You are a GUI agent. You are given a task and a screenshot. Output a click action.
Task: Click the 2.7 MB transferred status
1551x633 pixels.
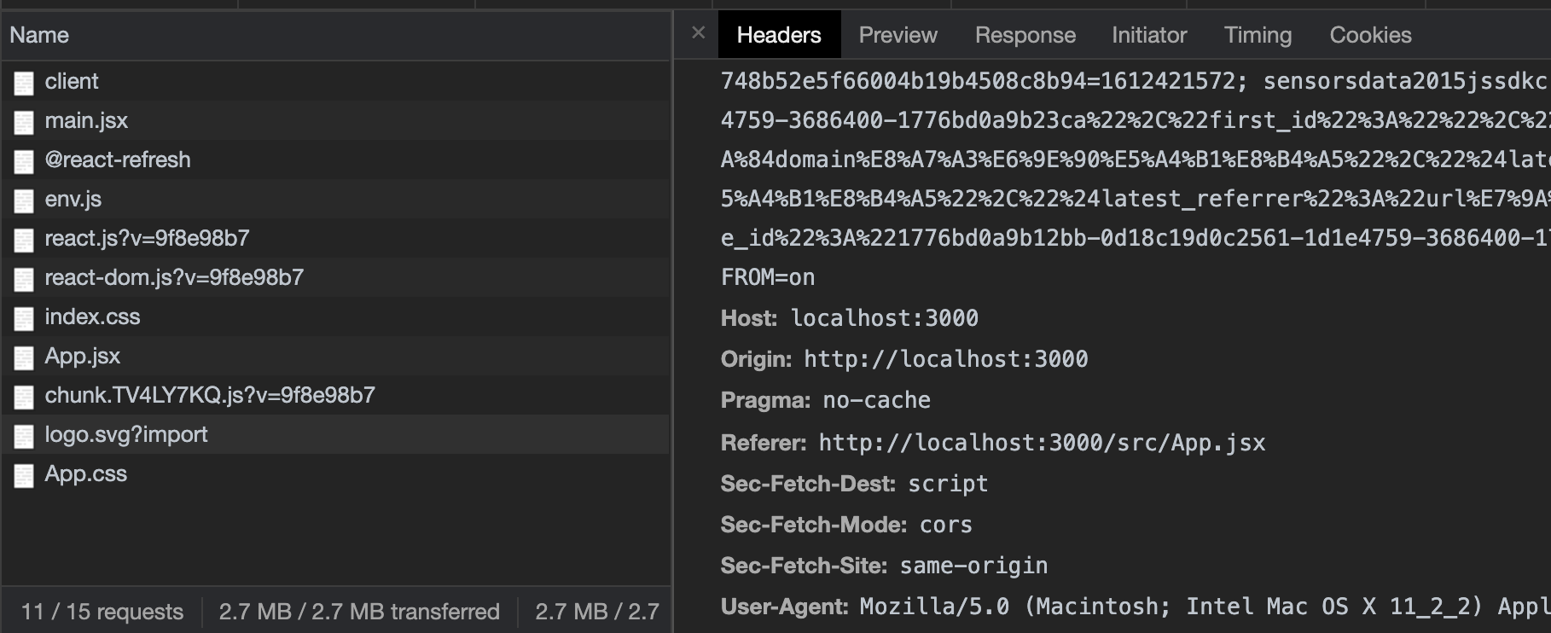pos(359,612)
